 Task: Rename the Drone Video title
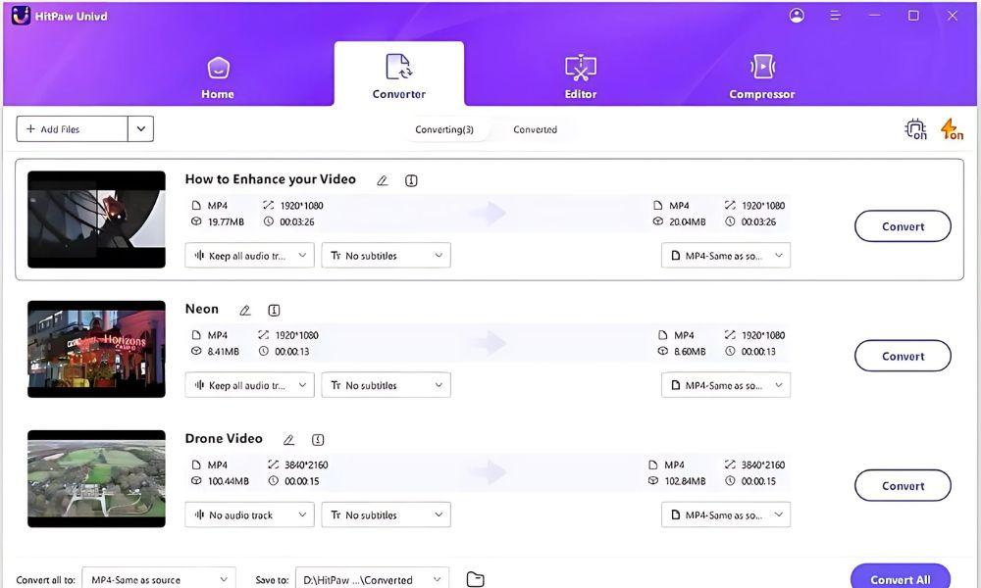[288, 440]
